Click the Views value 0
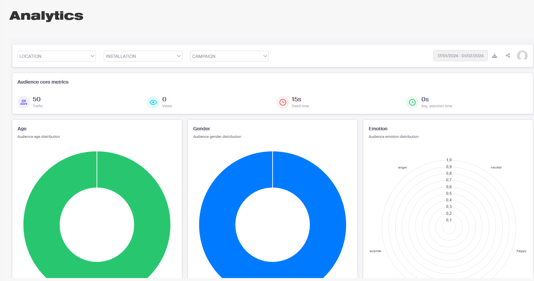Screen dimensions: 534x281 click(164, 99)
